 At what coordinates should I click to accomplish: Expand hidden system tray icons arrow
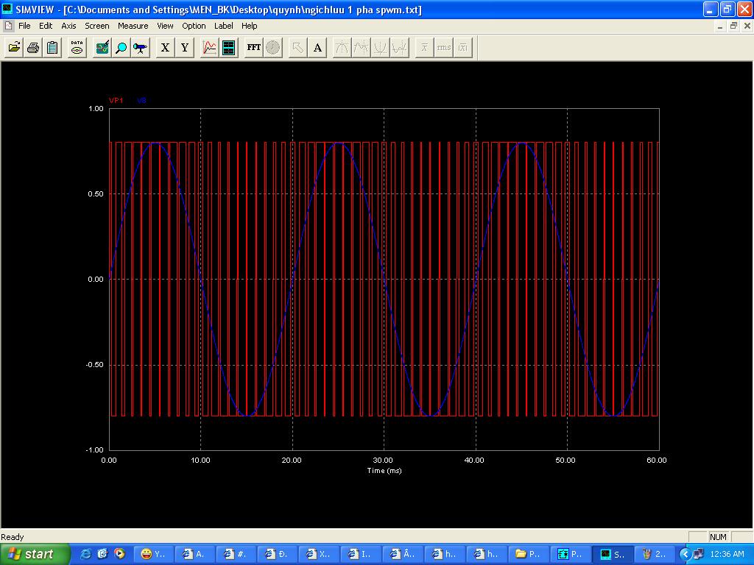click(x=685, y=554)
